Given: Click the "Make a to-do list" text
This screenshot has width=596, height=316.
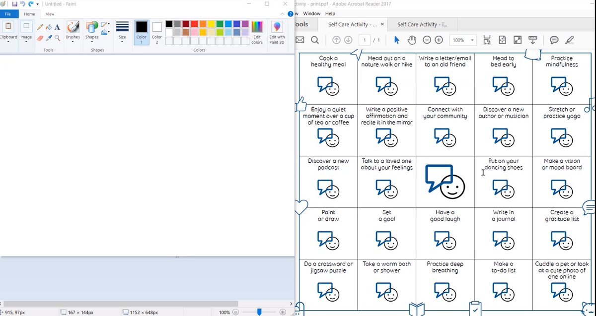Looking at the screenshot, I should [504, 267].
